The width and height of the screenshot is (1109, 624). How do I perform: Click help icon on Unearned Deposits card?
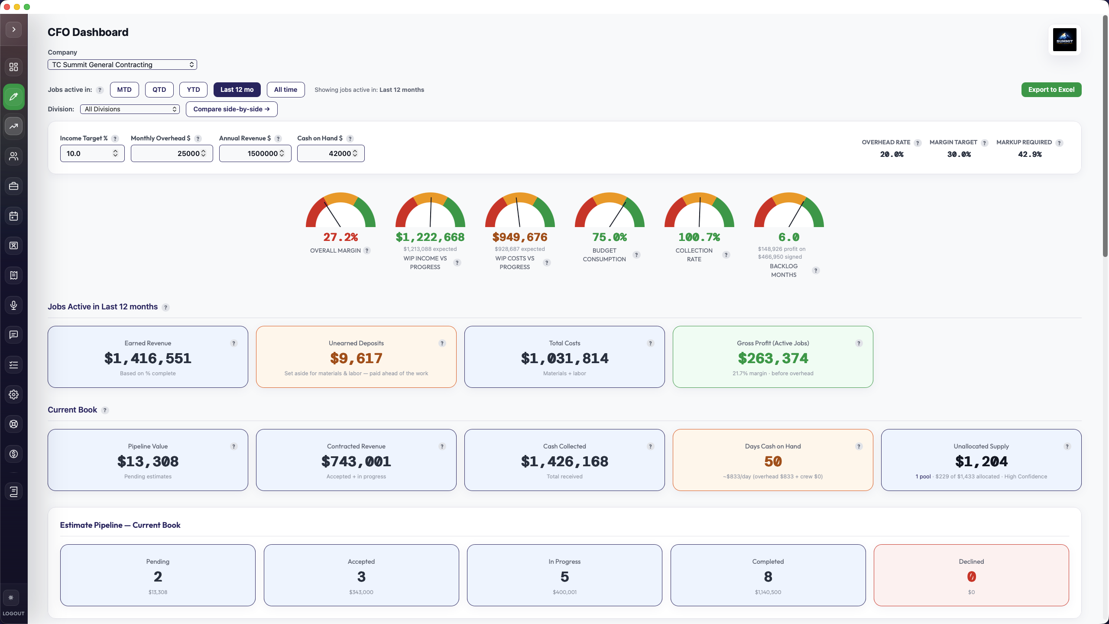(x=442, y=343)
